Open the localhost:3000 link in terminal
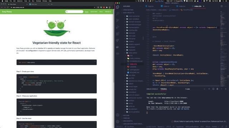This screenshot has width=229, height=128. coord(174,101)
